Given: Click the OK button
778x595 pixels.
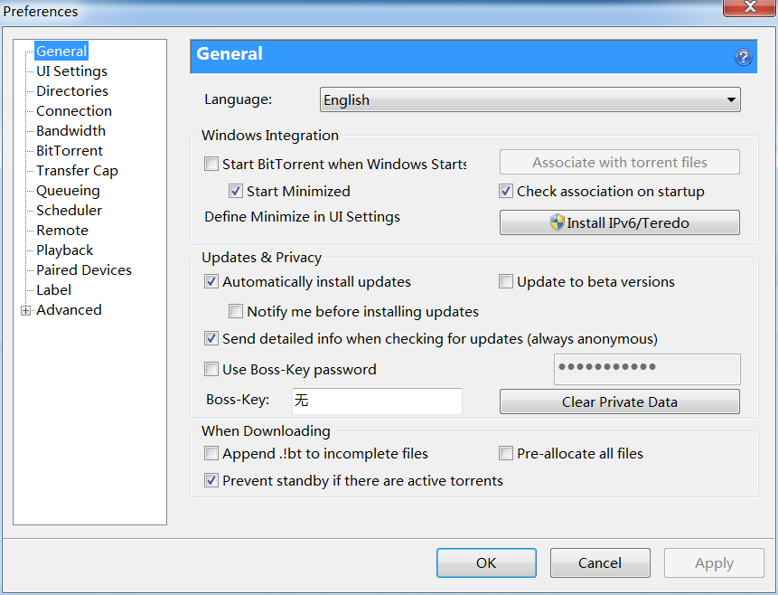Looking at the screenshot, I should 486,563.
